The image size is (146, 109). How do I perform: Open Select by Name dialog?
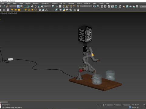(22, 6)
